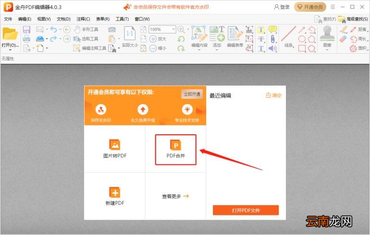Select the Eraser tool
Screen dimensions: 370x235
[344, 39]
